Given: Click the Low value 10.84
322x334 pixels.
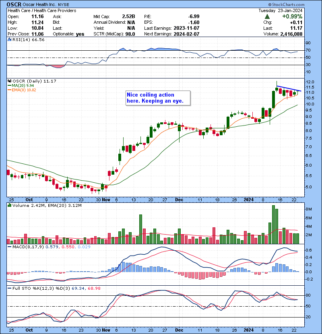Looking at the screenshot, I should tap(37, 28).
